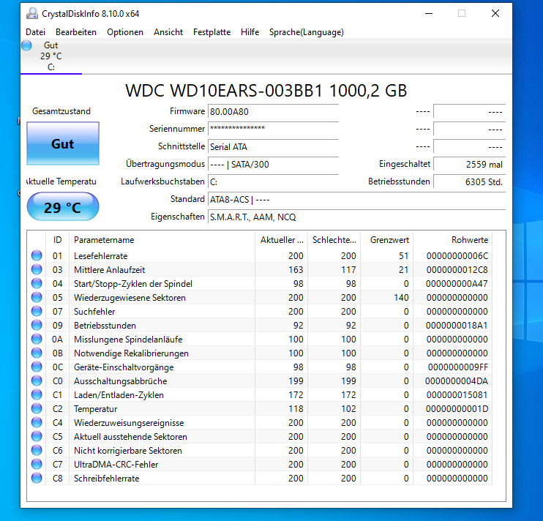This screenshot has height=521, width=543.
Task: Click the blue health orb in drive tab
Action: click(26, 45)
